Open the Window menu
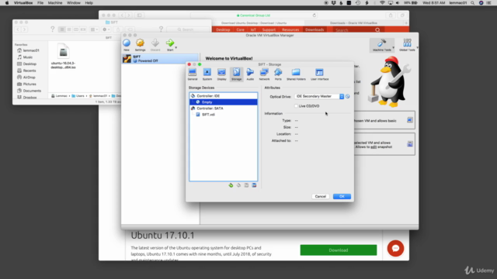The image size is (497, 279). pyautogui.click(x=74, y=3)
